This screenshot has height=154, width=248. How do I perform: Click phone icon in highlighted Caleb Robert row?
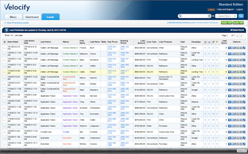(x=244, y=72)
